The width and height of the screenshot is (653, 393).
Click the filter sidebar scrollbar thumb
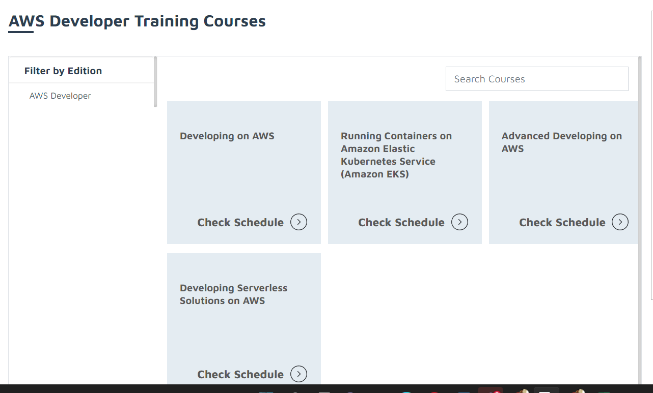point(155,82)
